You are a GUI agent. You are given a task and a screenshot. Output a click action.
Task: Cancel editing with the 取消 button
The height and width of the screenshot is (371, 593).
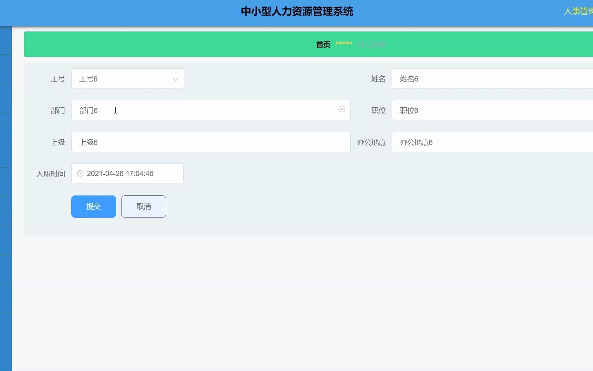144,206
